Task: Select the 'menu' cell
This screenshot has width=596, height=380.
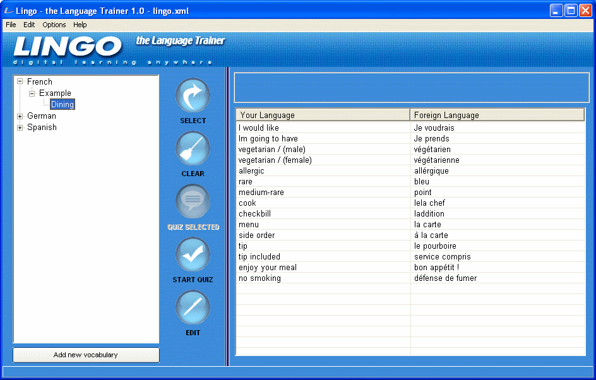Action: tap(323, 225)
